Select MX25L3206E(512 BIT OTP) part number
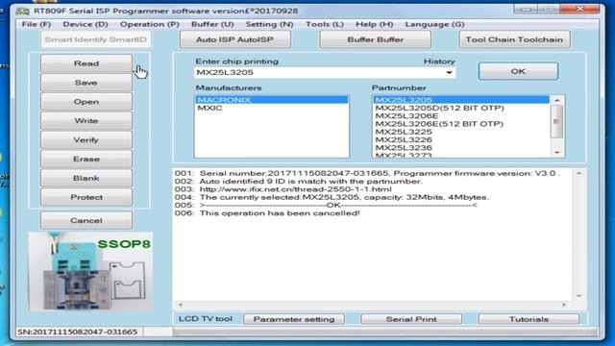 (461, 124)
